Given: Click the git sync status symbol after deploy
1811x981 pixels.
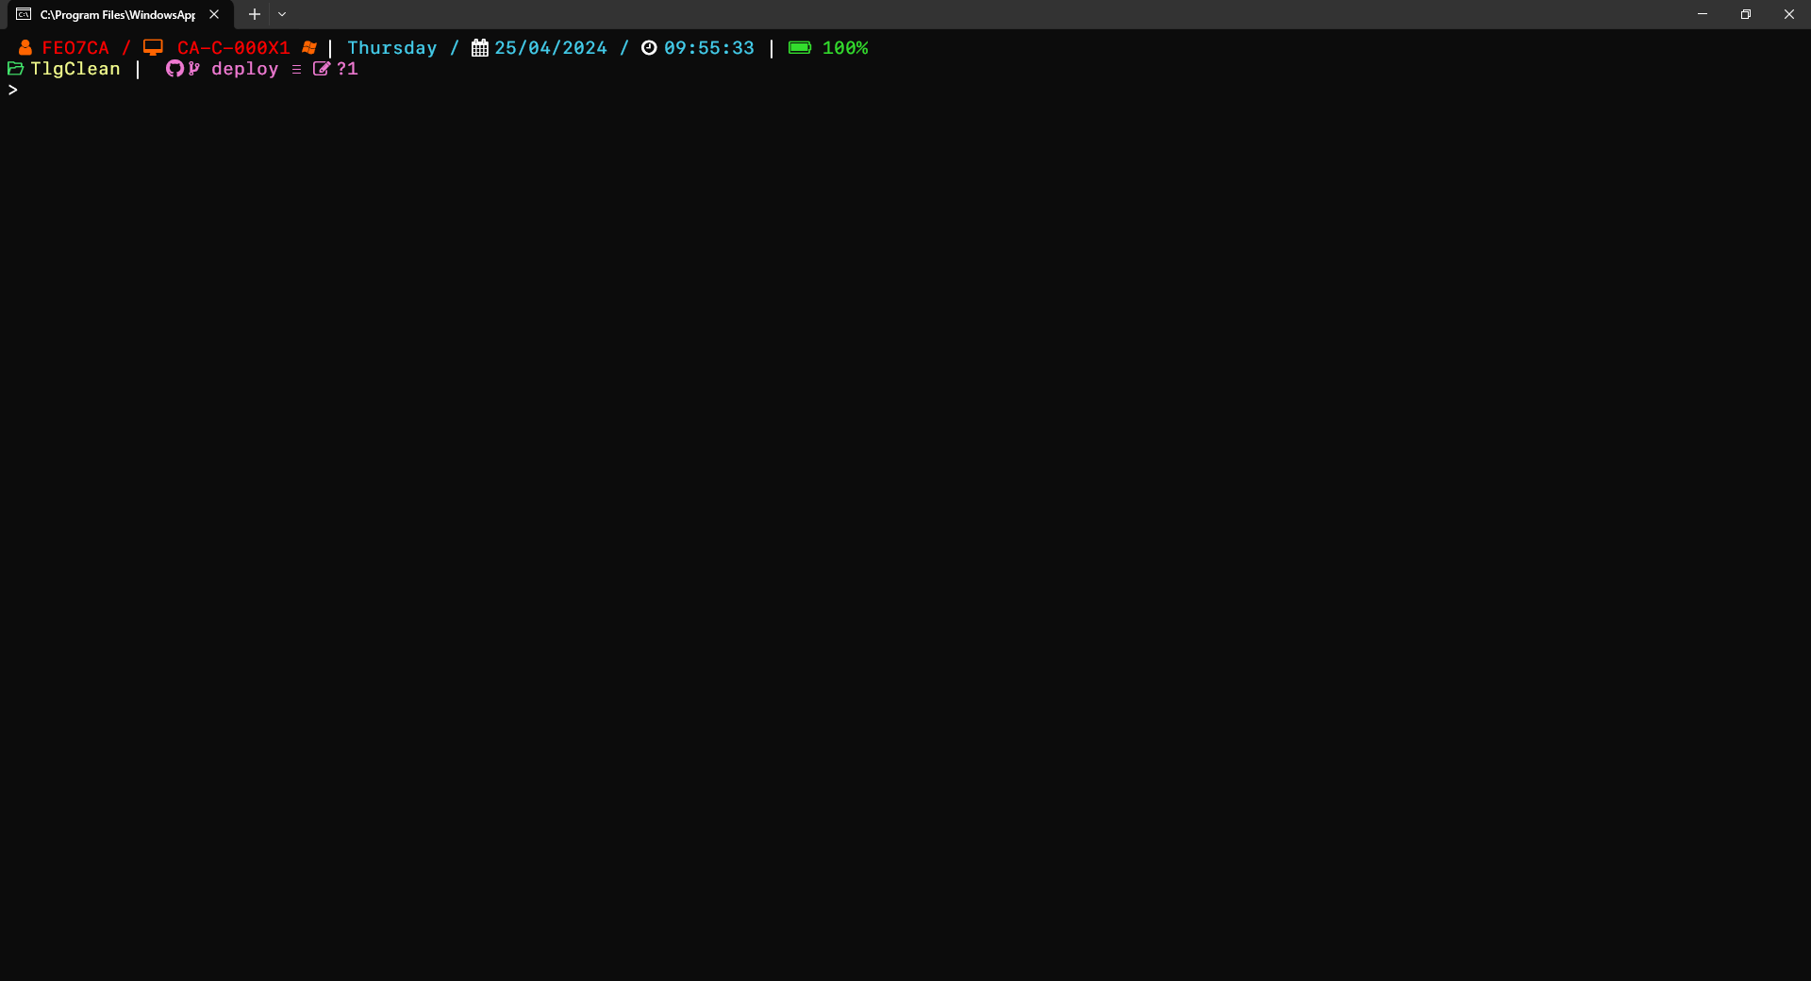Looking at the screenshot, I should coord(296,69).
